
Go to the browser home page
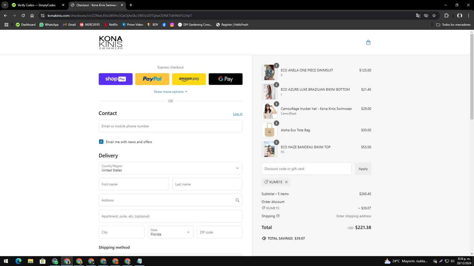pos(32,15)
